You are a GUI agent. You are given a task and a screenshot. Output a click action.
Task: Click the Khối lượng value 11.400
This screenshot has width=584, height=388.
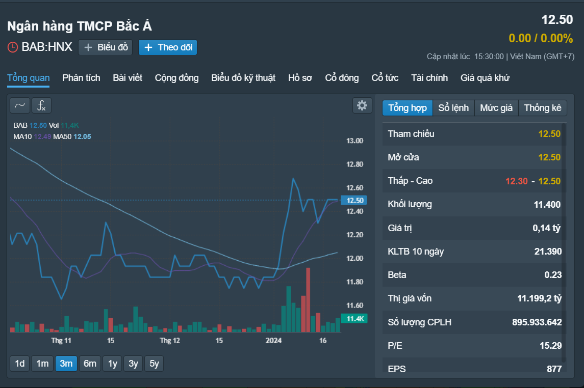547,204
